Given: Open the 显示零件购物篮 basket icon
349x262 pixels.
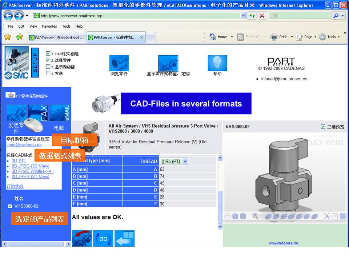Looking at the screenshot, I should tap(168, 63).
